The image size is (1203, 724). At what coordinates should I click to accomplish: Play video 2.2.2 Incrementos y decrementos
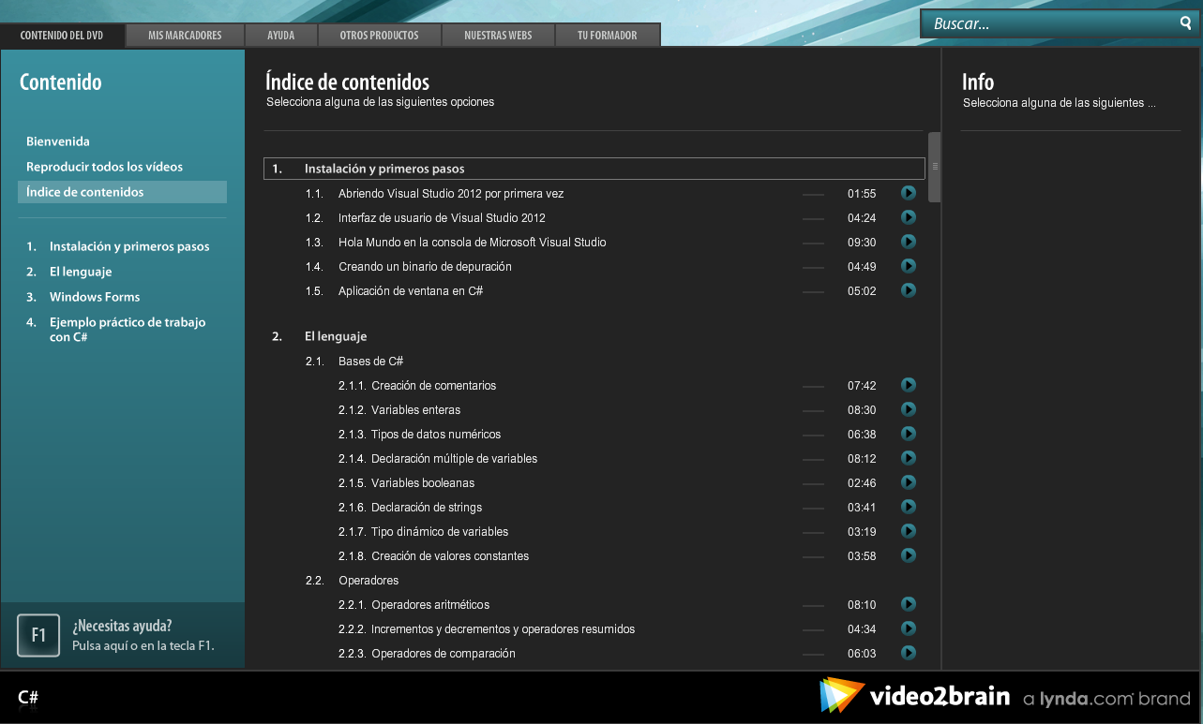coord(908,628)
